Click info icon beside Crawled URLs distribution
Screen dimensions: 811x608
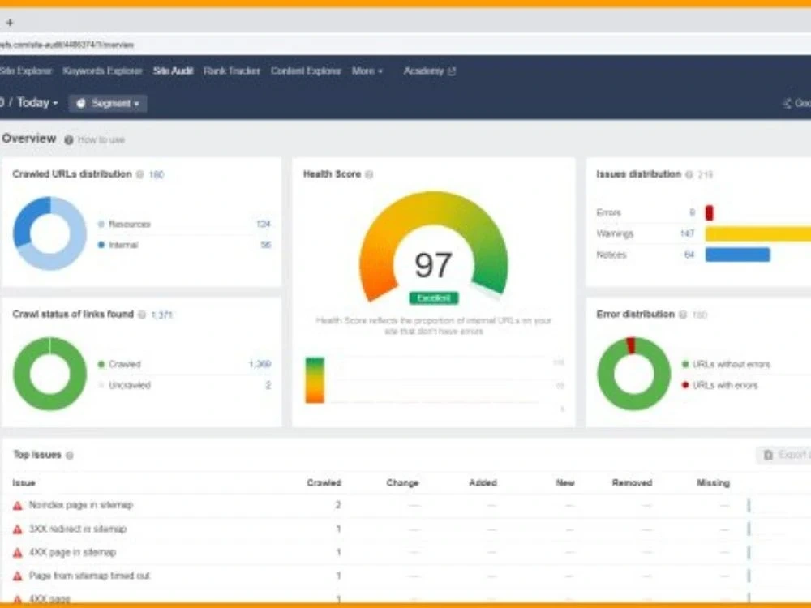click(139, 174)
